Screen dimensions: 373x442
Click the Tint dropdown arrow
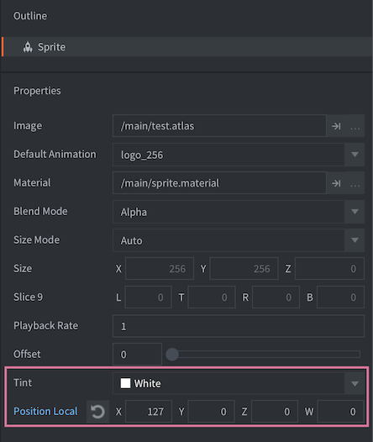click(355, 383)
